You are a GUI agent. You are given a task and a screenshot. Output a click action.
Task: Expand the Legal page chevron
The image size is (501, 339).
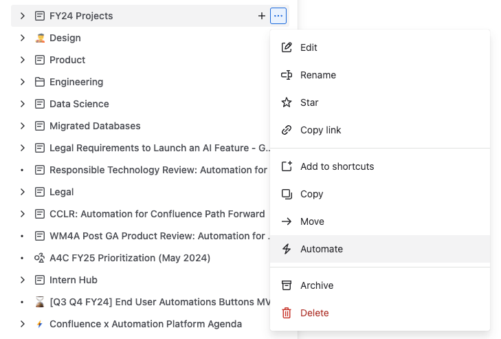[23, 192]
